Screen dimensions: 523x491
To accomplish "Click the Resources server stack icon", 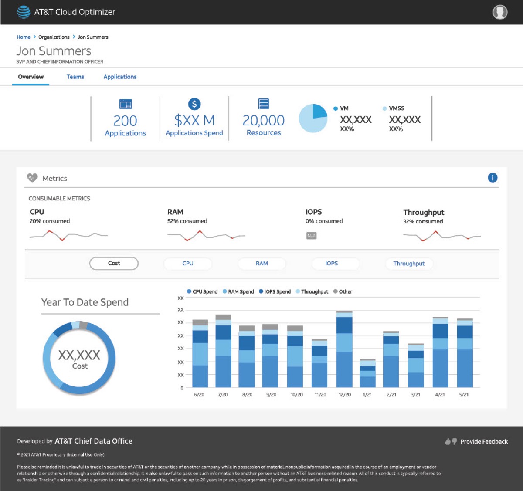I will (264, 104).
